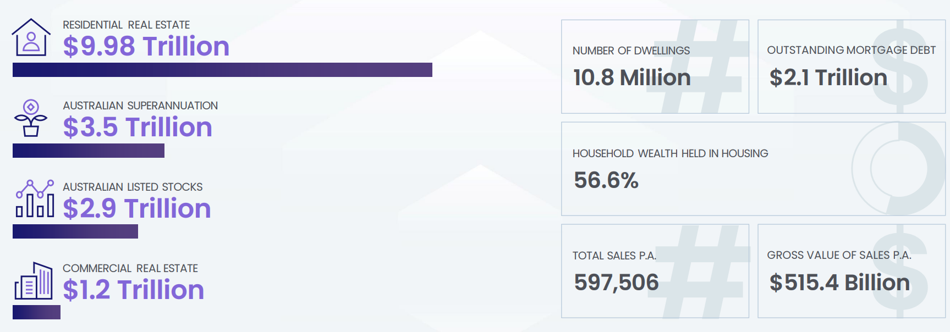Click the $2.9 Trillion amount
The height and width of the screenshot is (332, 950).
point(137,208)
